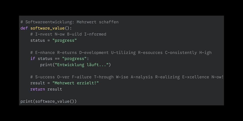Click the software_value function name in its definition
243x121 pixels.
click(47, 28)
